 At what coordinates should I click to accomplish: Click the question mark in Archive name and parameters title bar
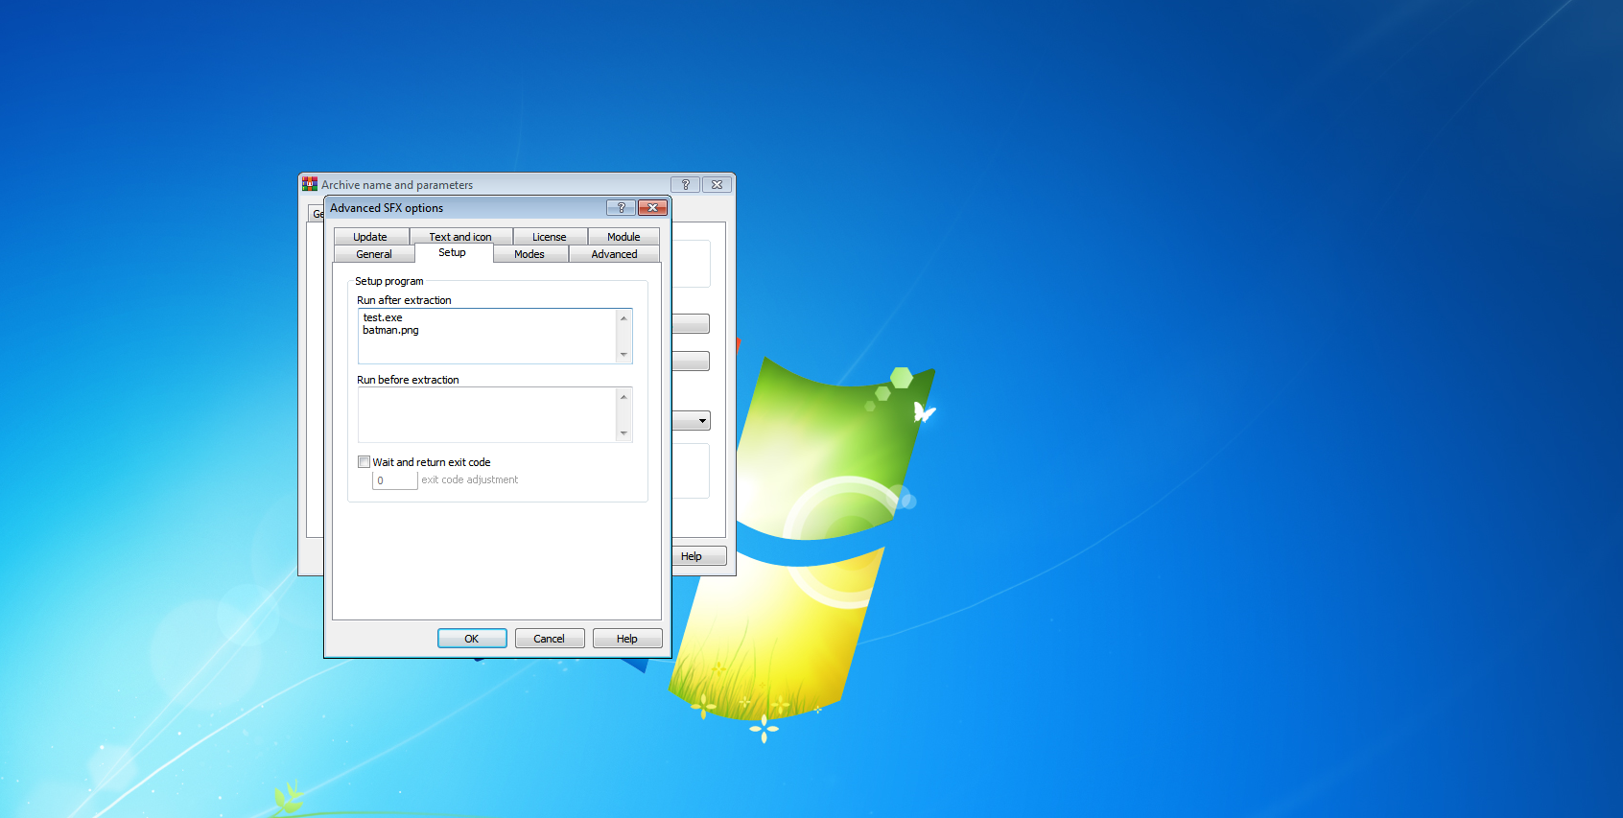coord(685,185)
